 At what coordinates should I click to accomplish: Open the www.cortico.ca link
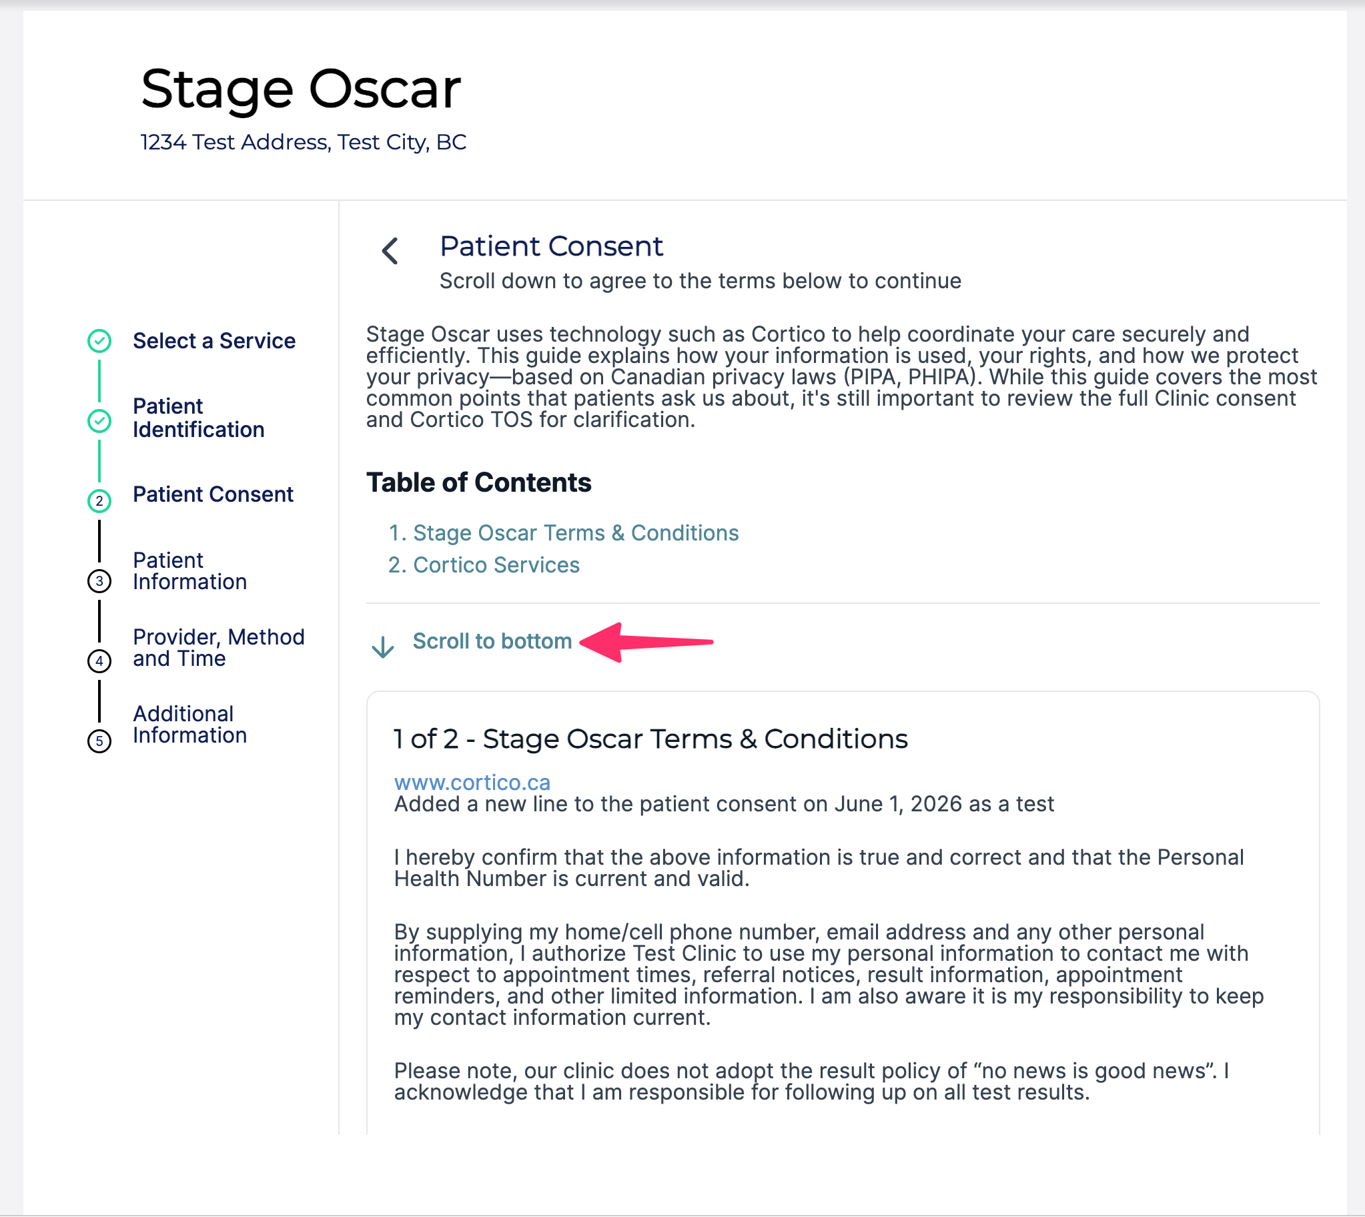(472, 783)
